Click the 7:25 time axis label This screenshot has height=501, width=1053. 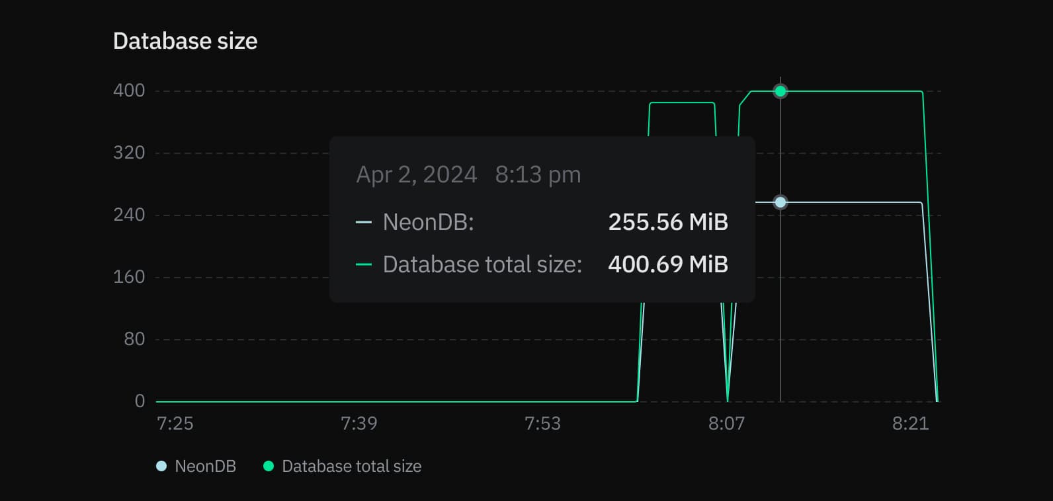tap(175, 423)
